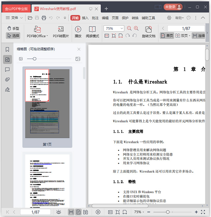This screenshot has height=217, width=211.
Task: Open the feedback chat bubble icon
Action: click(189, 18)
